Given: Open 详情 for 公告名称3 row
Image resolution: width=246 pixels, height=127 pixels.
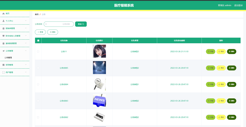Looking at the screenshot, I should [211, 101].
